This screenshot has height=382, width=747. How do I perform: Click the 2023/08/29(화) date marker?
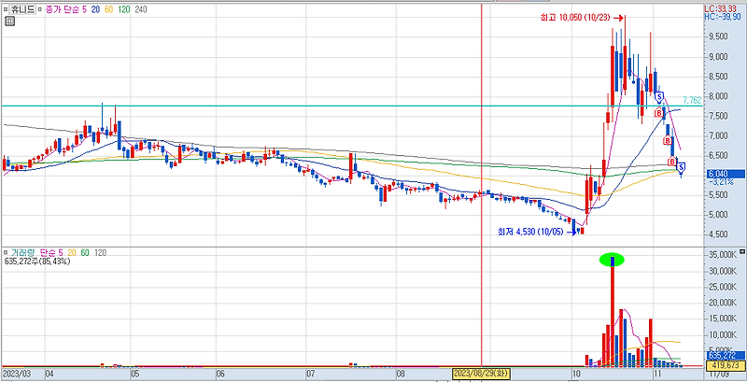point(481,373)
